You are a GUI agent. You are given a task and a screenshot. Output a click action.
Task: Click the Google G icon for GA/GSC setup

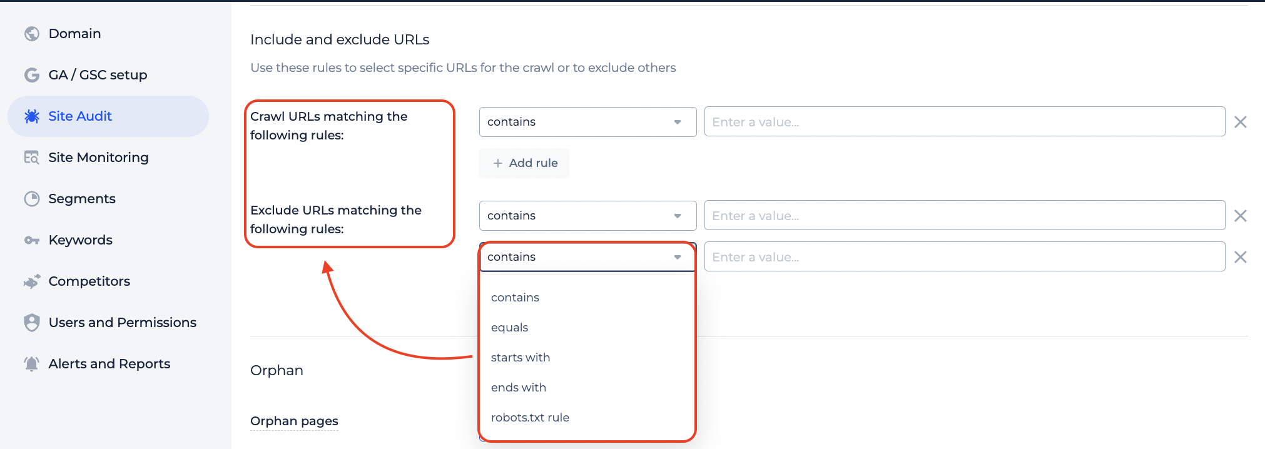(x=32, y=75)
